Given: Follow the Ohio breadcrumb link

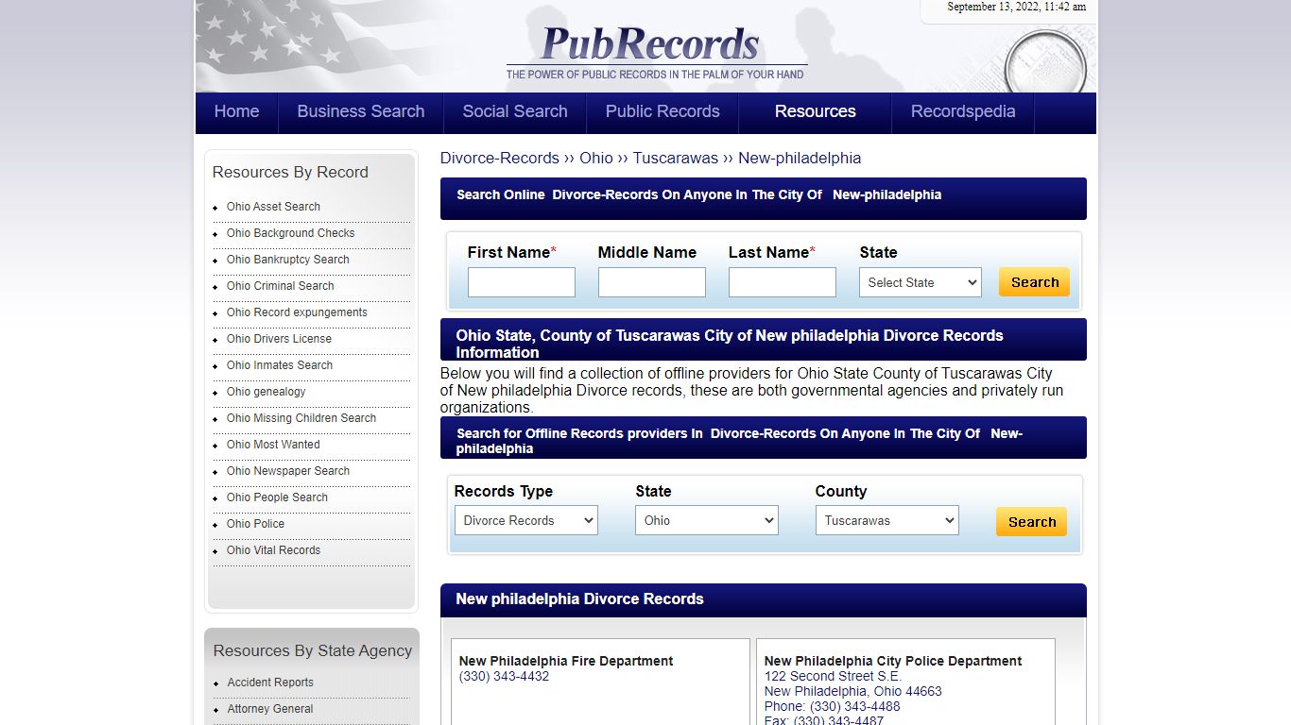Looking at the screenshot, I should pos(596,158).
